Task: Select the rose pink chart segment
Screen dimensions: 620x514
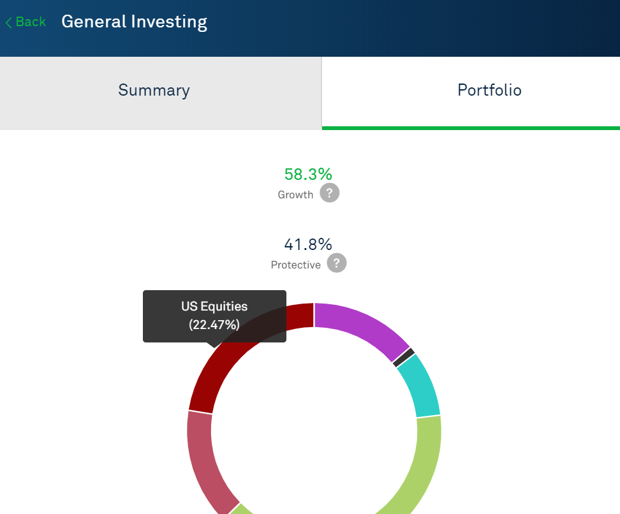Action: coord(203,459)
